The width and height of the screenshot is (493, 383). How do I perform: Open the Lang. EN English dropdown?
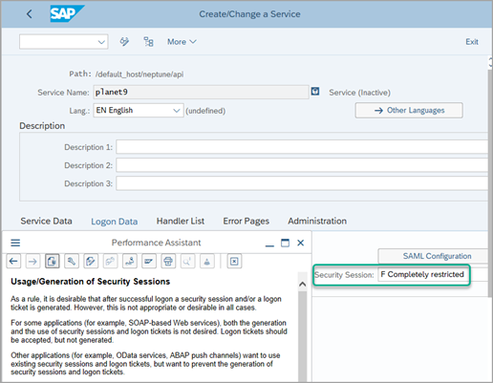pos(139,110)
